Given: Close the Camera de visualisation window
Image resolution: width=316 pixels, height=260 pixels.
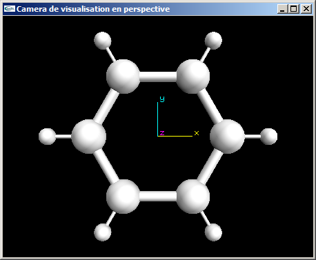Looking at the screenshot, I should click(306, 9).
